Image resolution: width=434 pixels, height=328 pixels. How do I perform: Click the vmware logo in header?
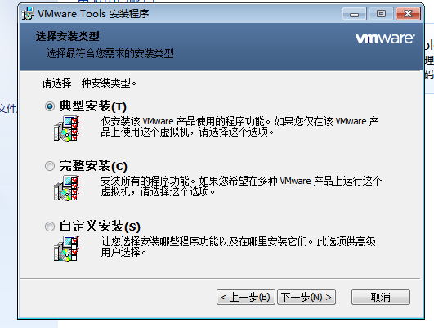point(385,38)
